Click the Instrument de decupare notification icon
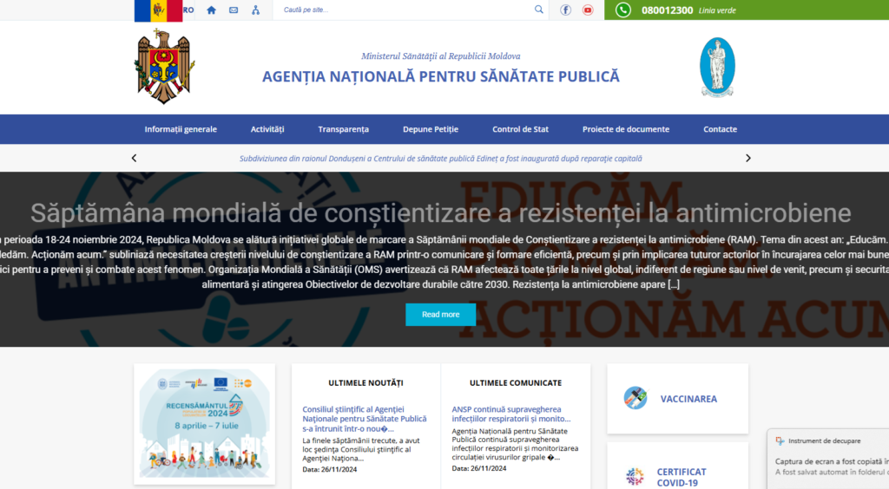Screen dimensions: 889x489 click(x=780, y=440)
